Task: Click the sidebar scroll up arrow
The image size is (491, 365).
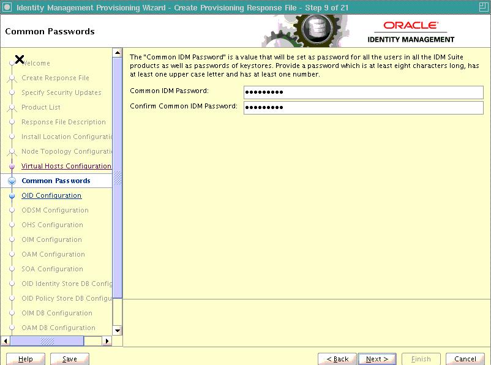Action: [x=118, y=53]
